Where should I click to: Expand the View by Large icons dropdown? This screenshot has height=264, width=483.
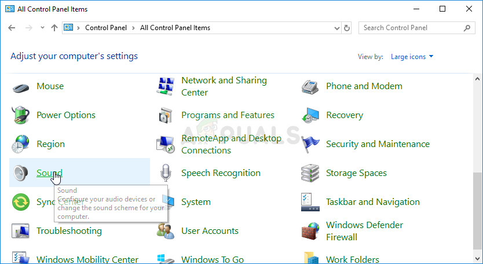tap(412, 57)
